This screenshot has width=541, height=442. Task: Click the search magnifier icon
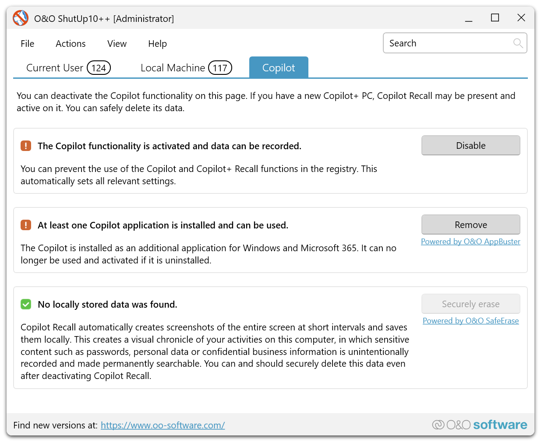tap(518, 43)
